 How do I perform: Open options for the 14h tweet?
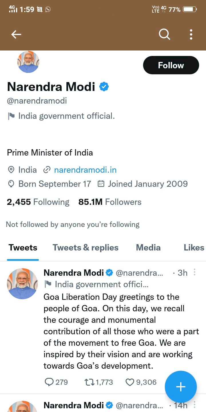(195, 405)
